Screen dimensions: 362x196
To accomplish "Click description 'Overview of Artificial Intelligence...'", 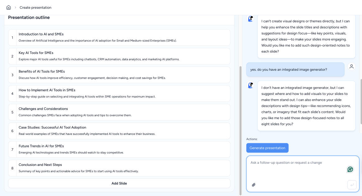I will (98, 41).
